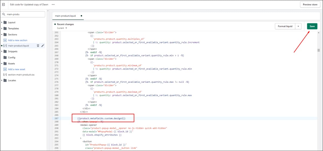Click the liquid file icon of main-product.liquid
The width and height of the screenshot is (323, 151).
click(5, 46)
